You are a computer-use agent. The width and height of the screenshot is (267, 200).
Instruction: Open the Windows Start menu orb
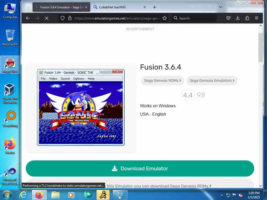pyautogui.click(x=7, y=195)
